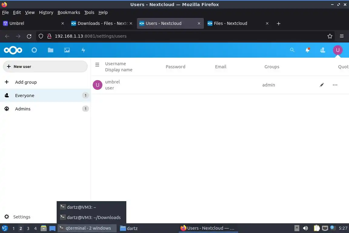
Task: Open the dartz folder taskbar item
Action: (129, 228)
